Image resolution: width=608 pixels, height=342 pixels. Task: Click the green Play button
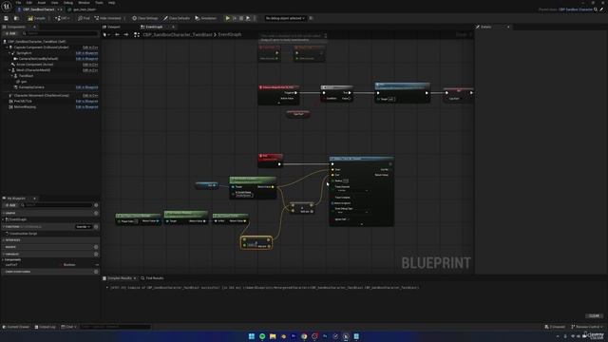coord(228,18)
